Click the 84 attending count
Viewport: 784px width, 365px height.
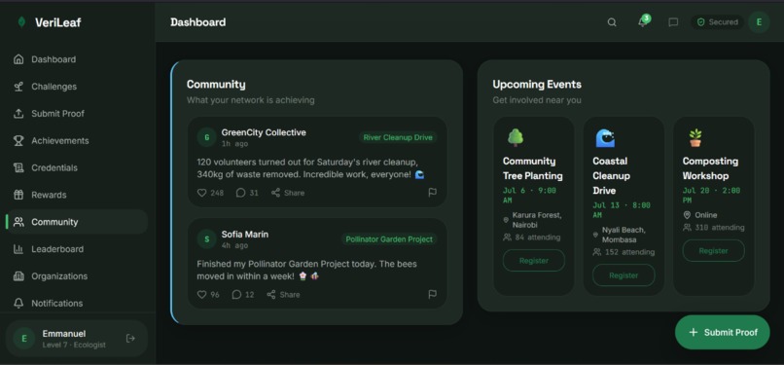532,237
